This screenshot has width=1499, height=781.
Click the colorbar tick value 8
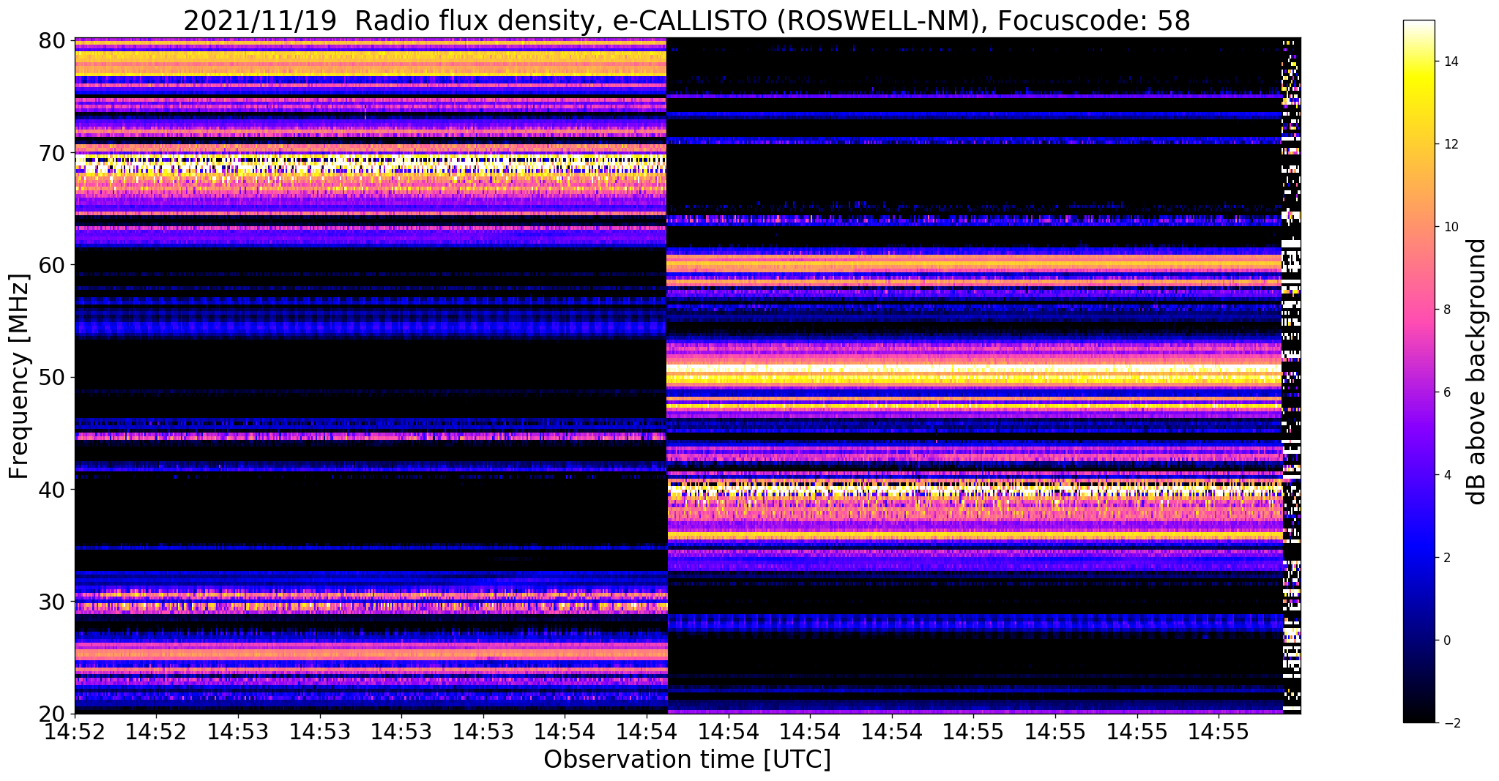(x=1446, y=310)
